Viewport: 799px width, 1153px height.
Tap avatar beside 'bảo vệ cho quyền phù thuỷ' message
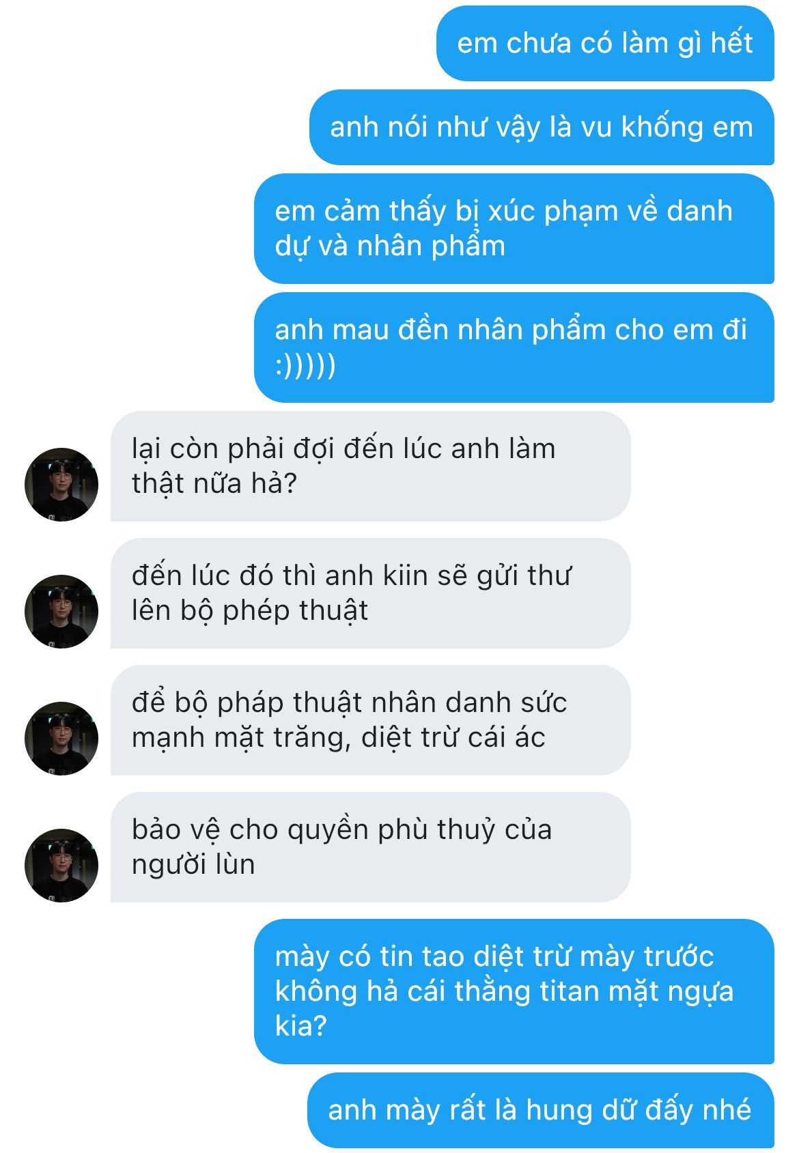click(61, 865)
